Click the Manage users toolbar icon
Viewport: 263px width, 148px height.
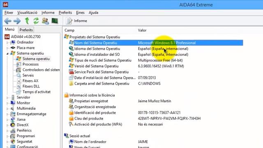point(46,21)
